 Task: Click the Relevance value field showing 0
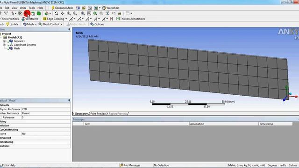pyautogui.click(x=46, y=118)
